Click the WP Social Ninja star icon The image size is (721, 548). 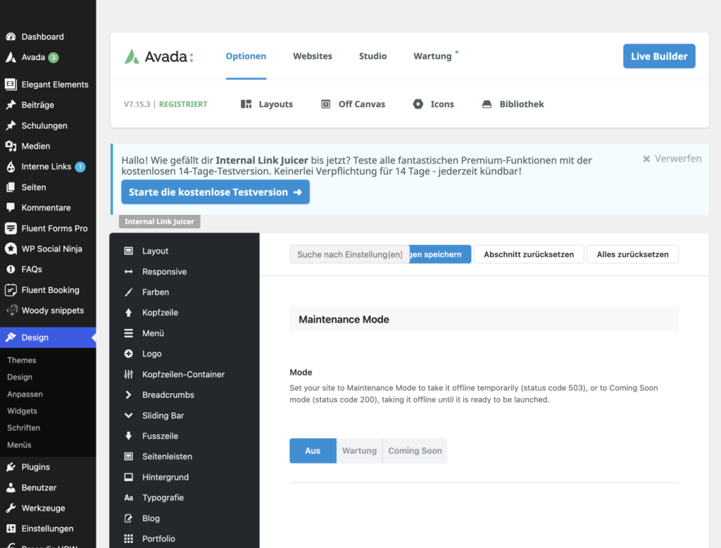pyautogui.click(x=11, y=249)
